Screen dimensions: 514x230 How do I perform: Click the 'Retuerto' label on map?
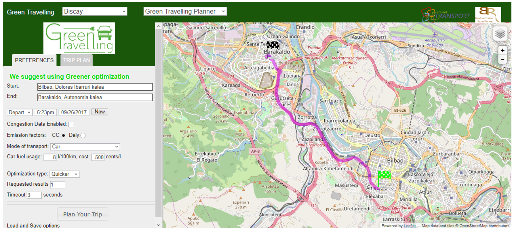pyautogui.click(x=254, y=94)
